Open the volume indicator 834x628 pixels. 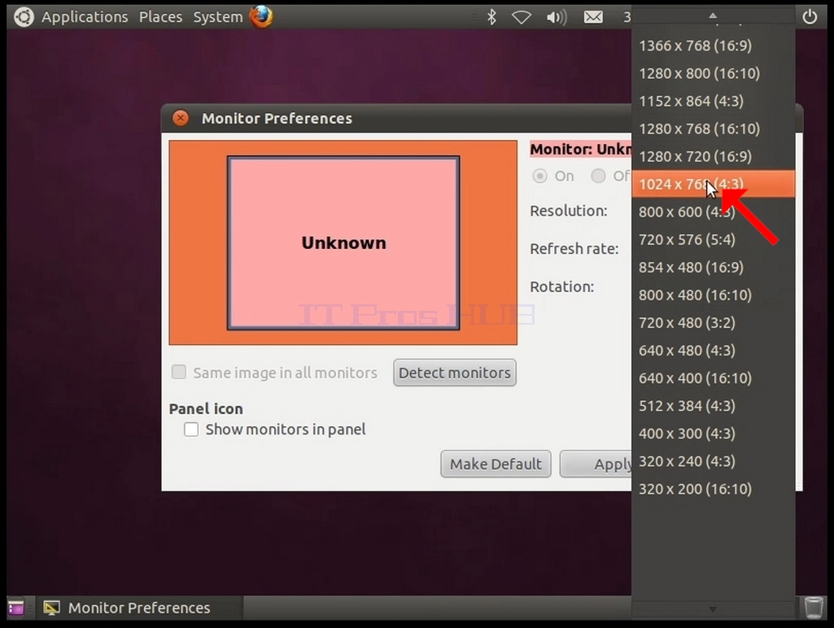[557, 18]
